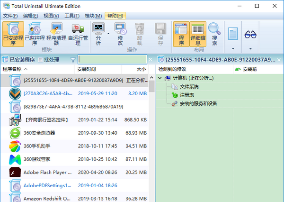Select the 360安全浏览器 entry
The height and width of the screenshot is (210, 284).
(x=75, y=133)
